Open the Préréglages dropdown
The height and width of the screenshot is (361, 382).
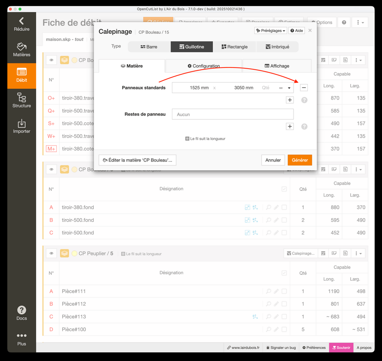pyautogui.click(x=271, y=31)
